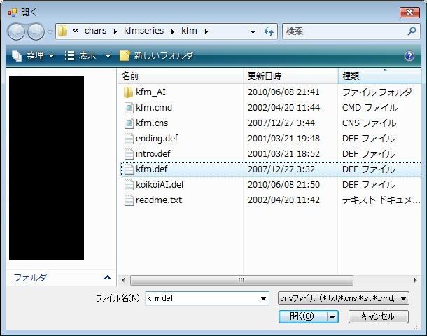427x336 pixels.
Task: Select the koikoiAI.def file icon
Action: pos(129,185)
